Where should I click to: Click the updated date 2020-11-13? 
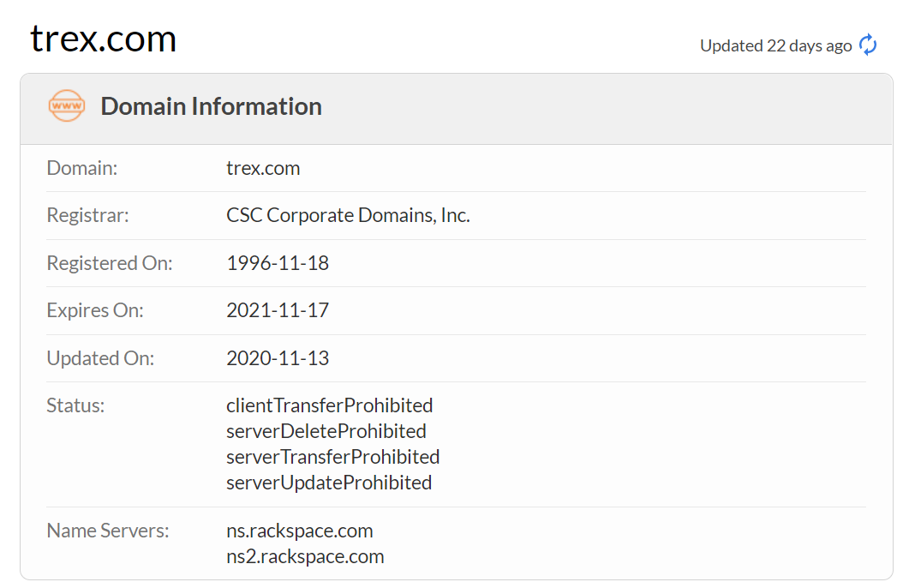pyautogui.click(x=278, y=358)
